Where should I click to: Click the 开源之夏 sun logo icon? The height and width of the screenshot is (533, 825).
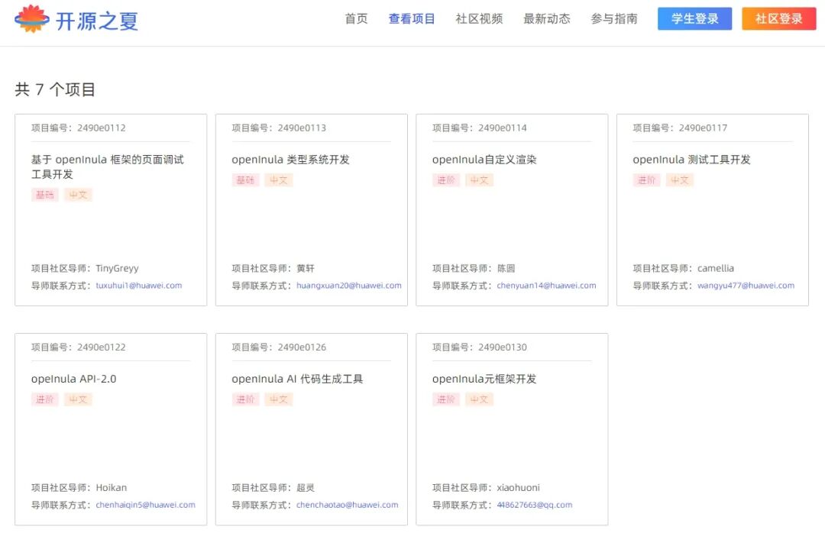click(31, 19)
